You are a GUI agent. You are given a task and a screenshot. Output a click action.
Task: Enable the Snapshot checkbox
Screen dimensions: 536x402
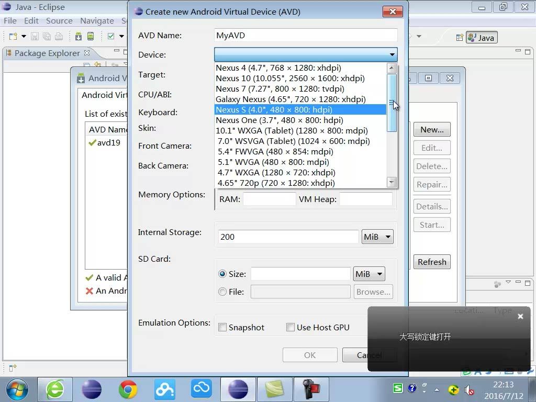[222, 327]
